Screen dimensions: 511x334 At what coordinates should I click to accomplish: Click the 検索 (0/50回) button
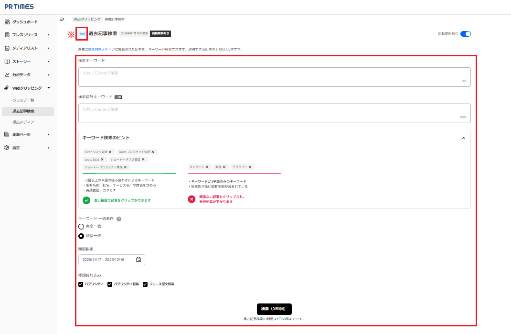[x=274, y=309]
